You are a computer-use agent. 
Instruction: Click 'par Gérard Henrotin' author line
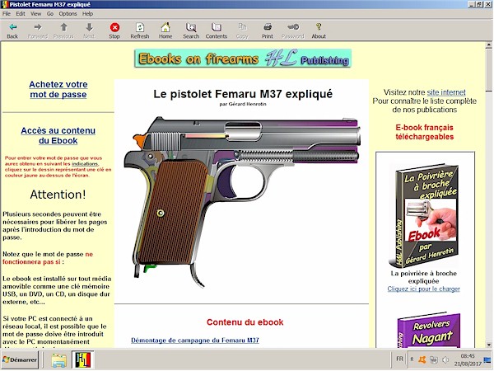point(243,104)
